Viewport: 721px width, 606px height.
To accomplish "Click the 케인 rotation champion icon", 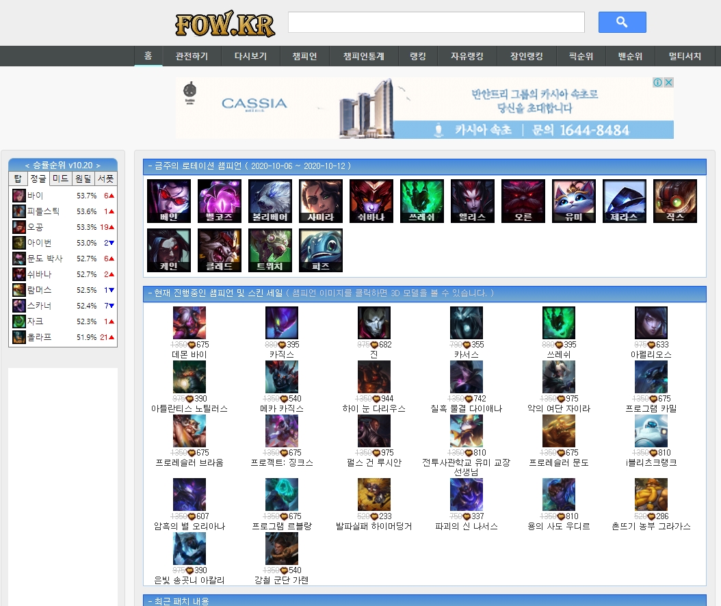I will [x=169, y=250].
